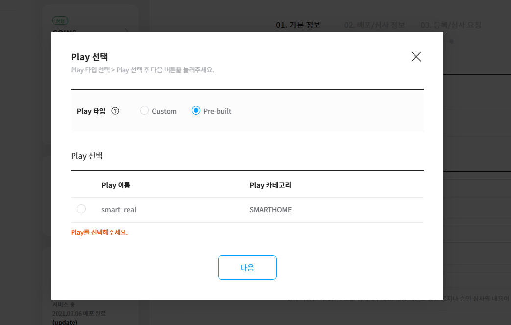The width and height of the screenshot is (511, 325).
Task: Click the Play 타입 help question mark icon
Action: (115, 111)
